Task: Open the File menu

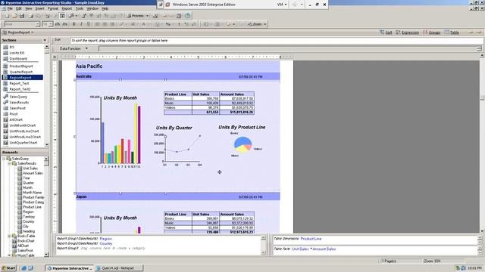Action: coord(10,8)
